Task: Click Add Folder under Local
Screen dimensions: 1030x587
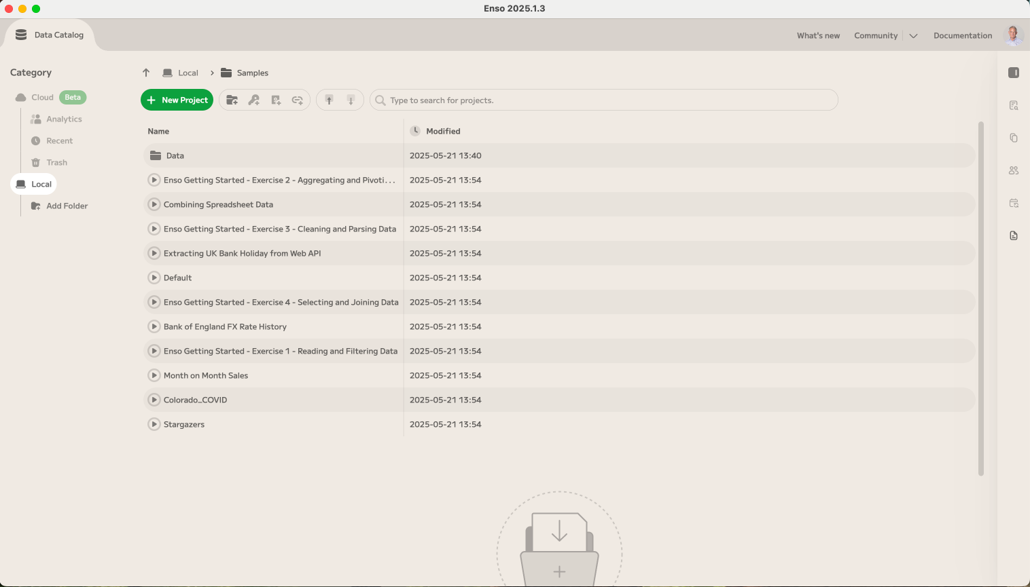Action: pos(60,206)
